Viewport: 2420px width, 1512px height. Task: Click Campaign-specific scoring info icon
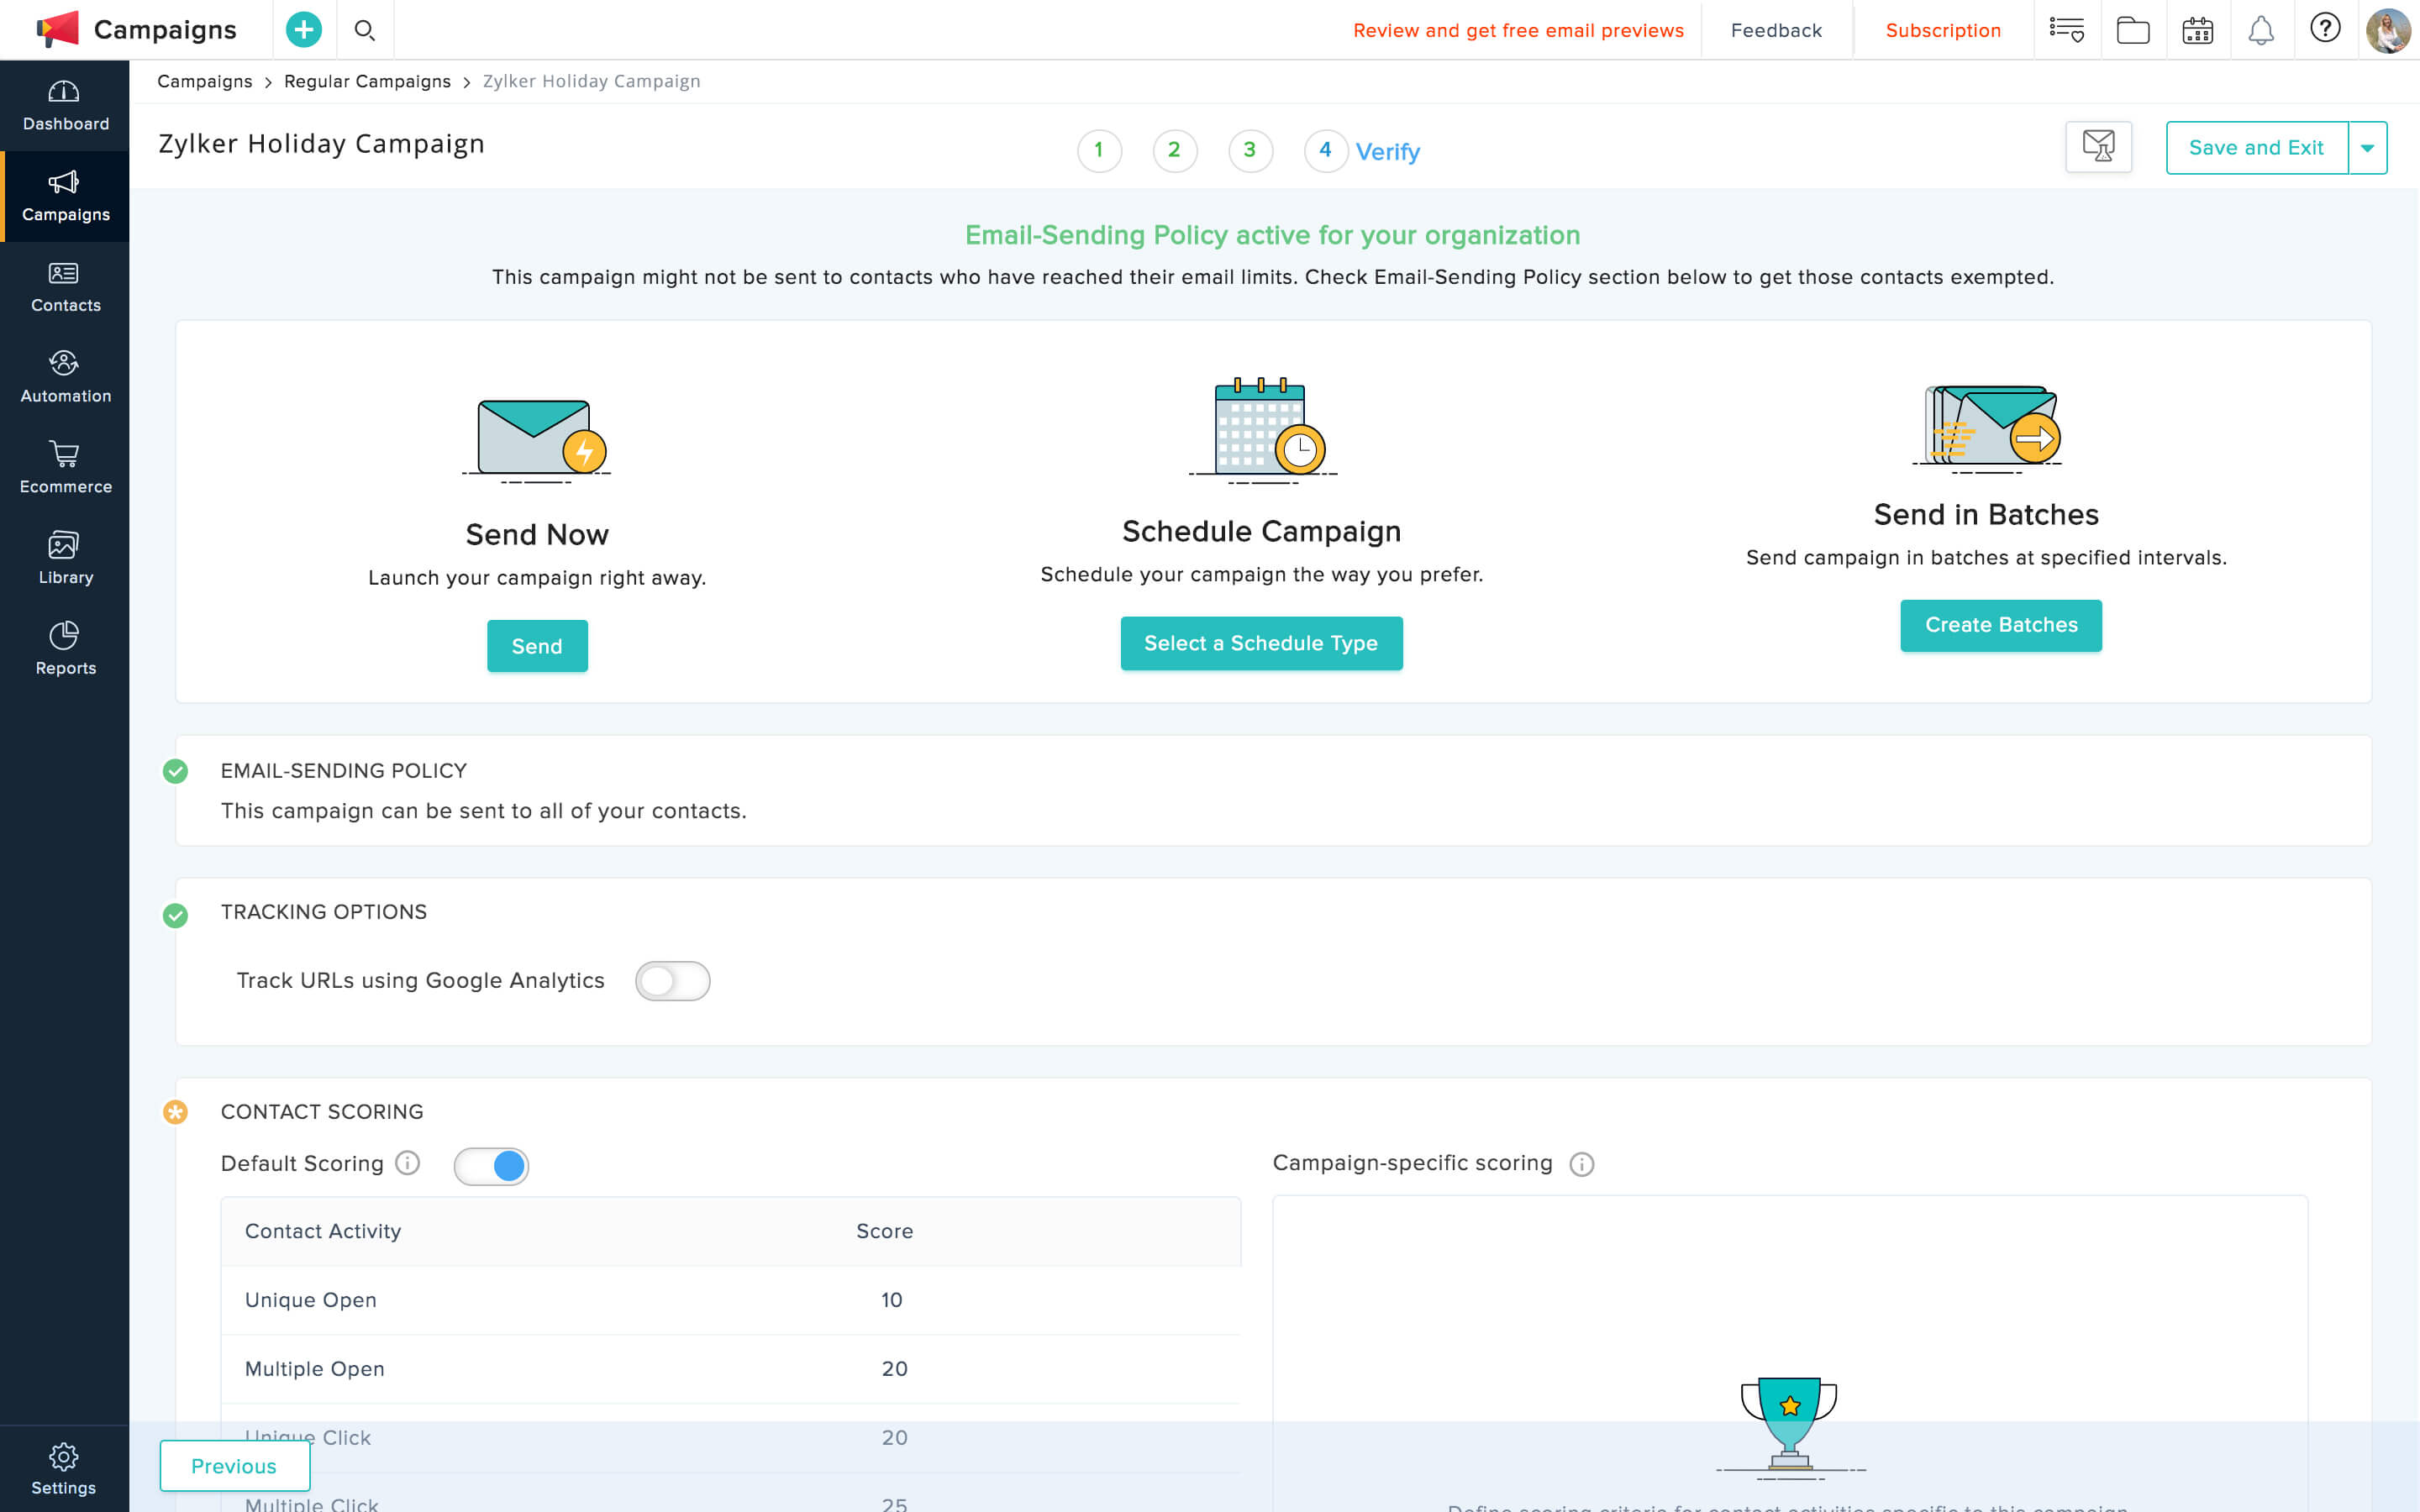coord(1581,1164)
